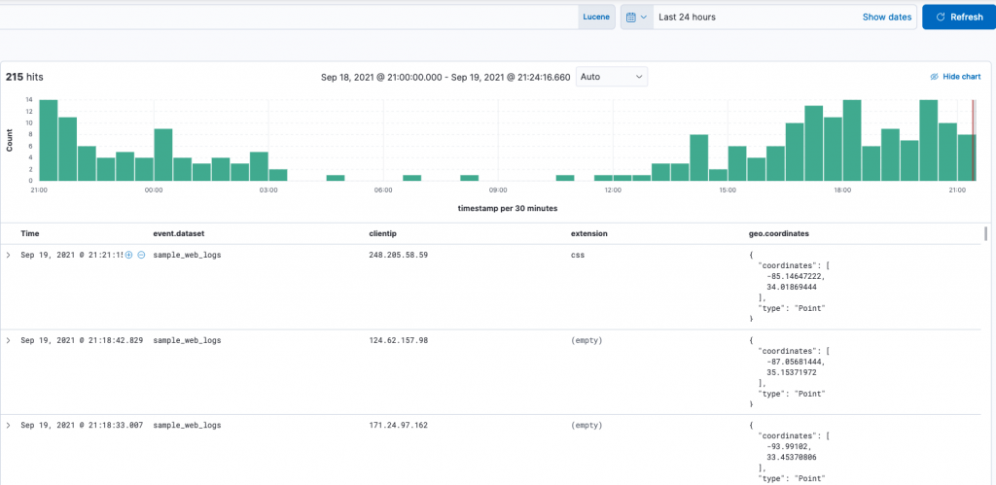Expand the 21:18:42.829 log entry
Viewport: 996px width, 485px height.
point(8,340)
